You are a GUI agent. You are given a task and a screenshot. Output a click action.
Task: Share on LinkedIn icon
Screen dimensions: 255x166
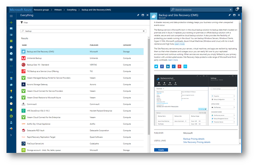[x=168, y=66]
